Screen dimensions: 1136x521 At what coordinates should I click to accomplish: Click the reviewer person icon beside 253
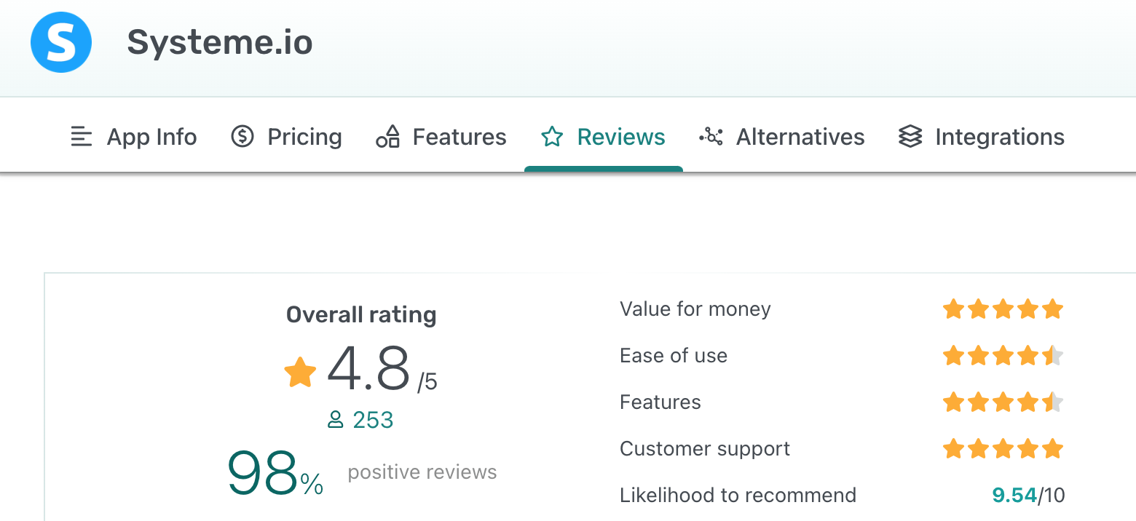pos(336,420)
